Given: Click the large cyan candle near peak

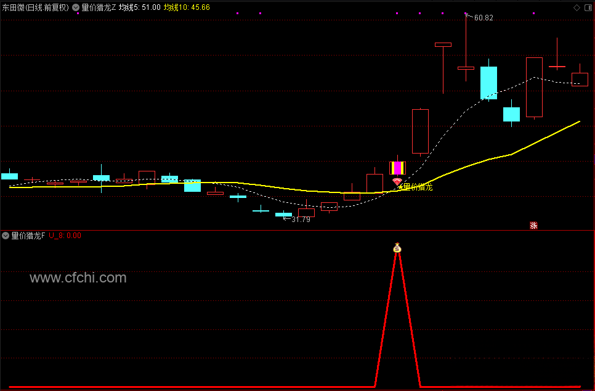Looking at the screenshot, I should pyautogui.click(x=489, y=83).
